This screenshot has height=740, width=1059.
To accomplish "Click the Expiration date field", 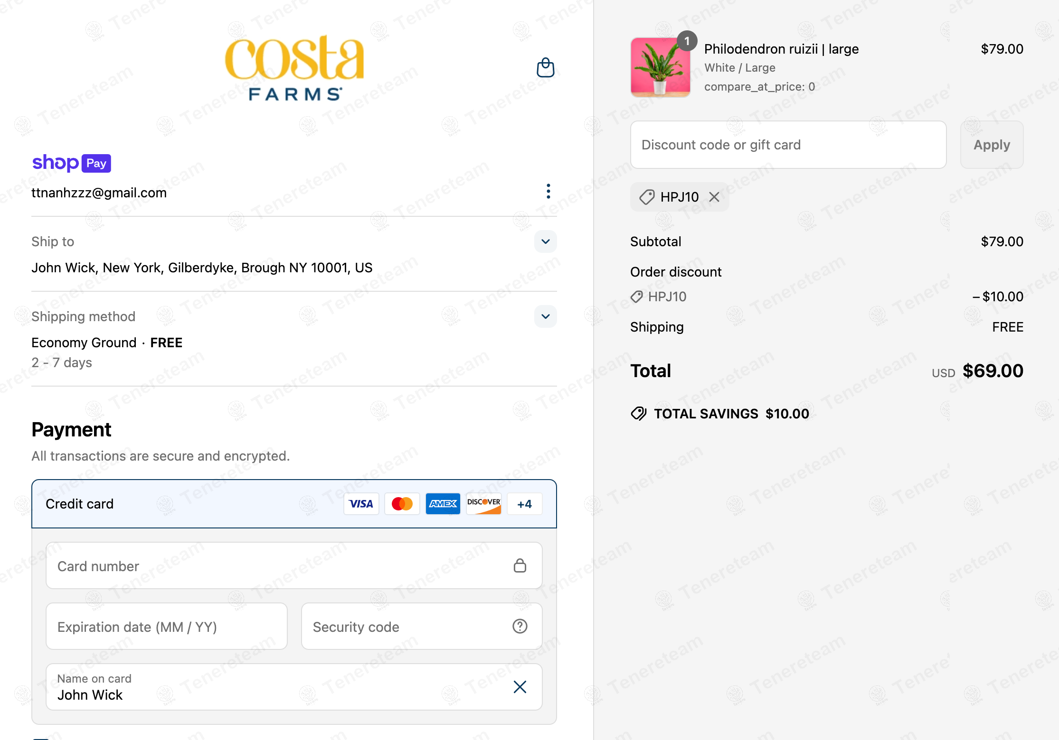I will [x=166, y=626].
